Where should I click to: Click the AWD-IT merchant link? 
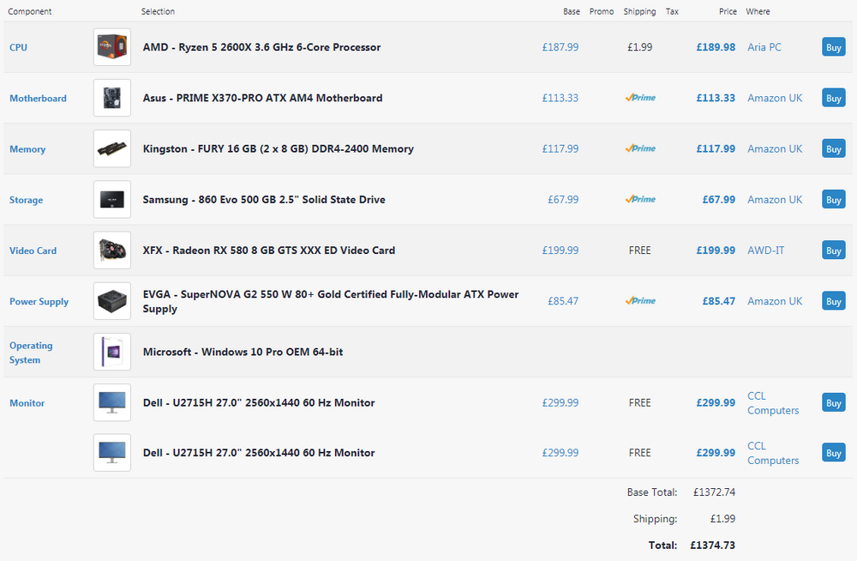pos(765,250)
